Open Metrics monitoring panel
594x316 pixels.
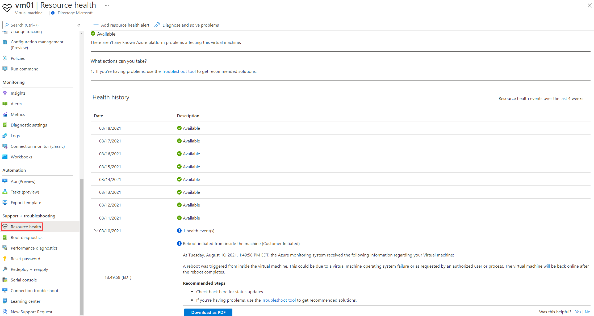click(x=17, y=114)
